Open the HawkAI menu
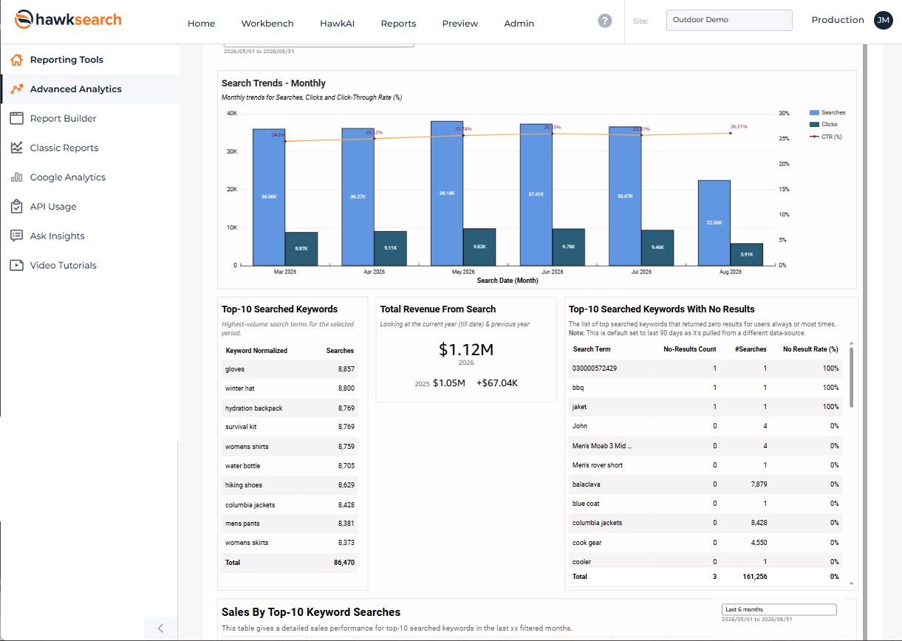 (337, 24)
